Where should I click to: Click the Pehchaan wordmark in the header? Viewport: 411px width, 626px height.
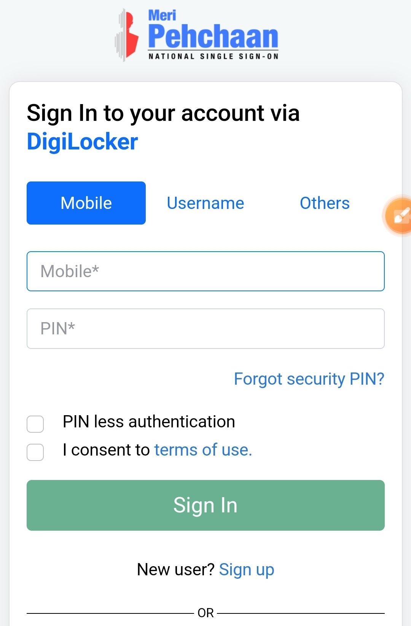pyautogui.click(x=213, y=36)
